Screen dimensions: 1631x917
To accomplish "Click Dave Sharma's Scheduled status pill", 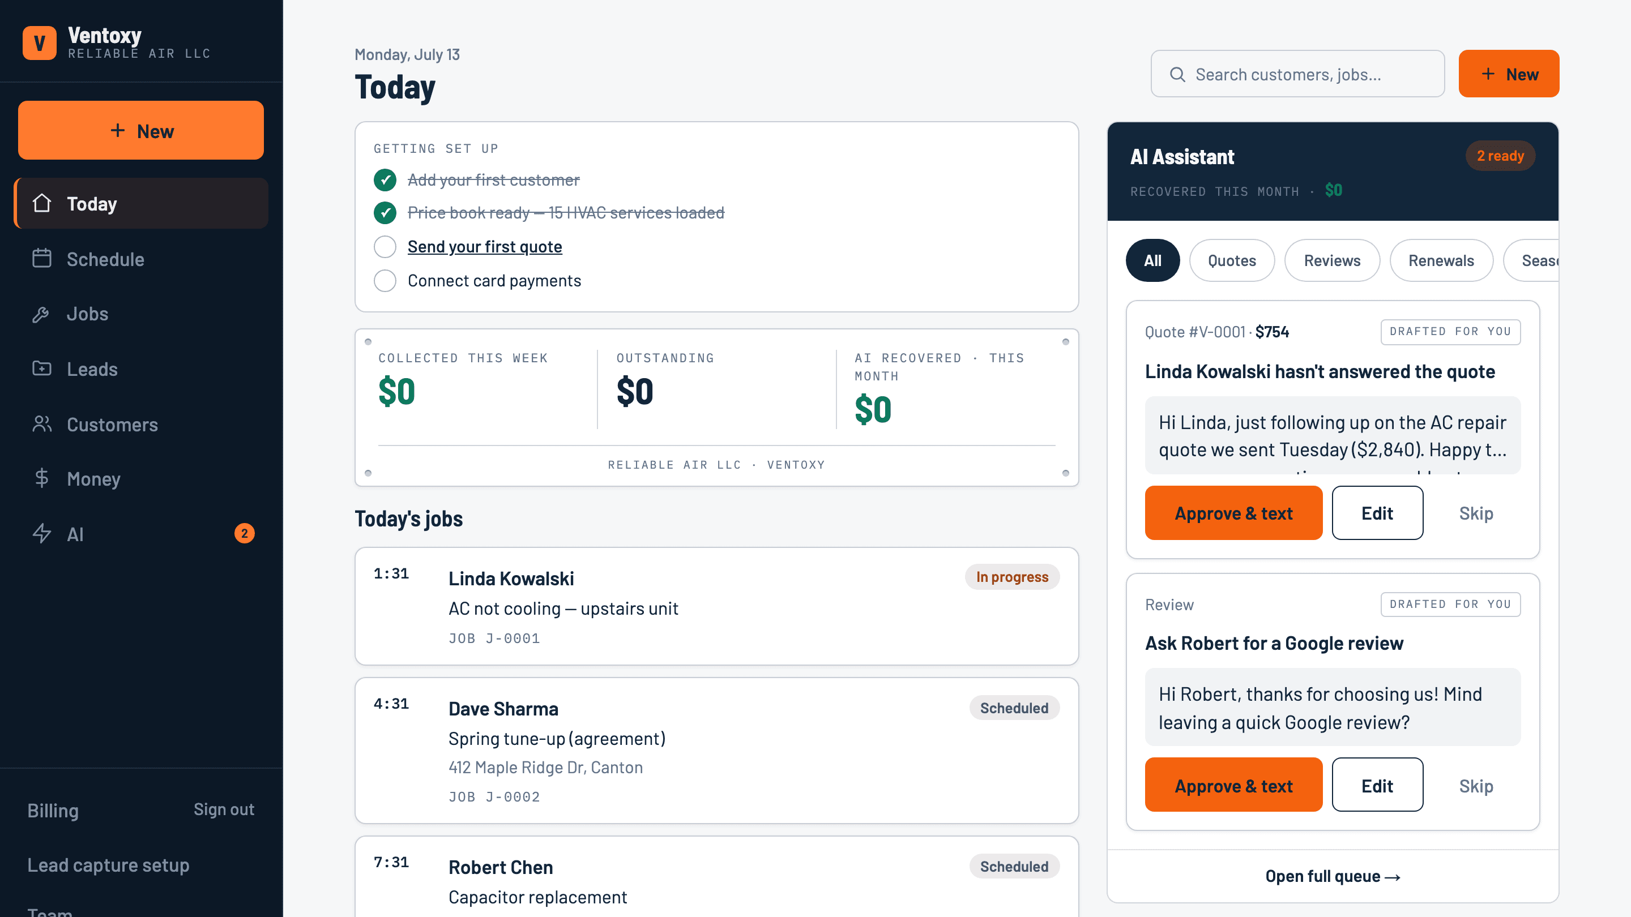I will pyautogui.click(x=1014, y=708).
